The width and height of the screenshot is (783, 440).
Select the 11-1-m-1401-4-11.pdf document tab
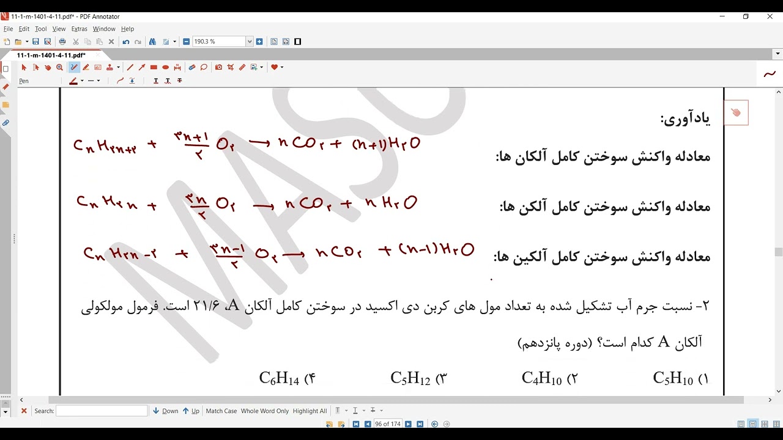(51, 55)
